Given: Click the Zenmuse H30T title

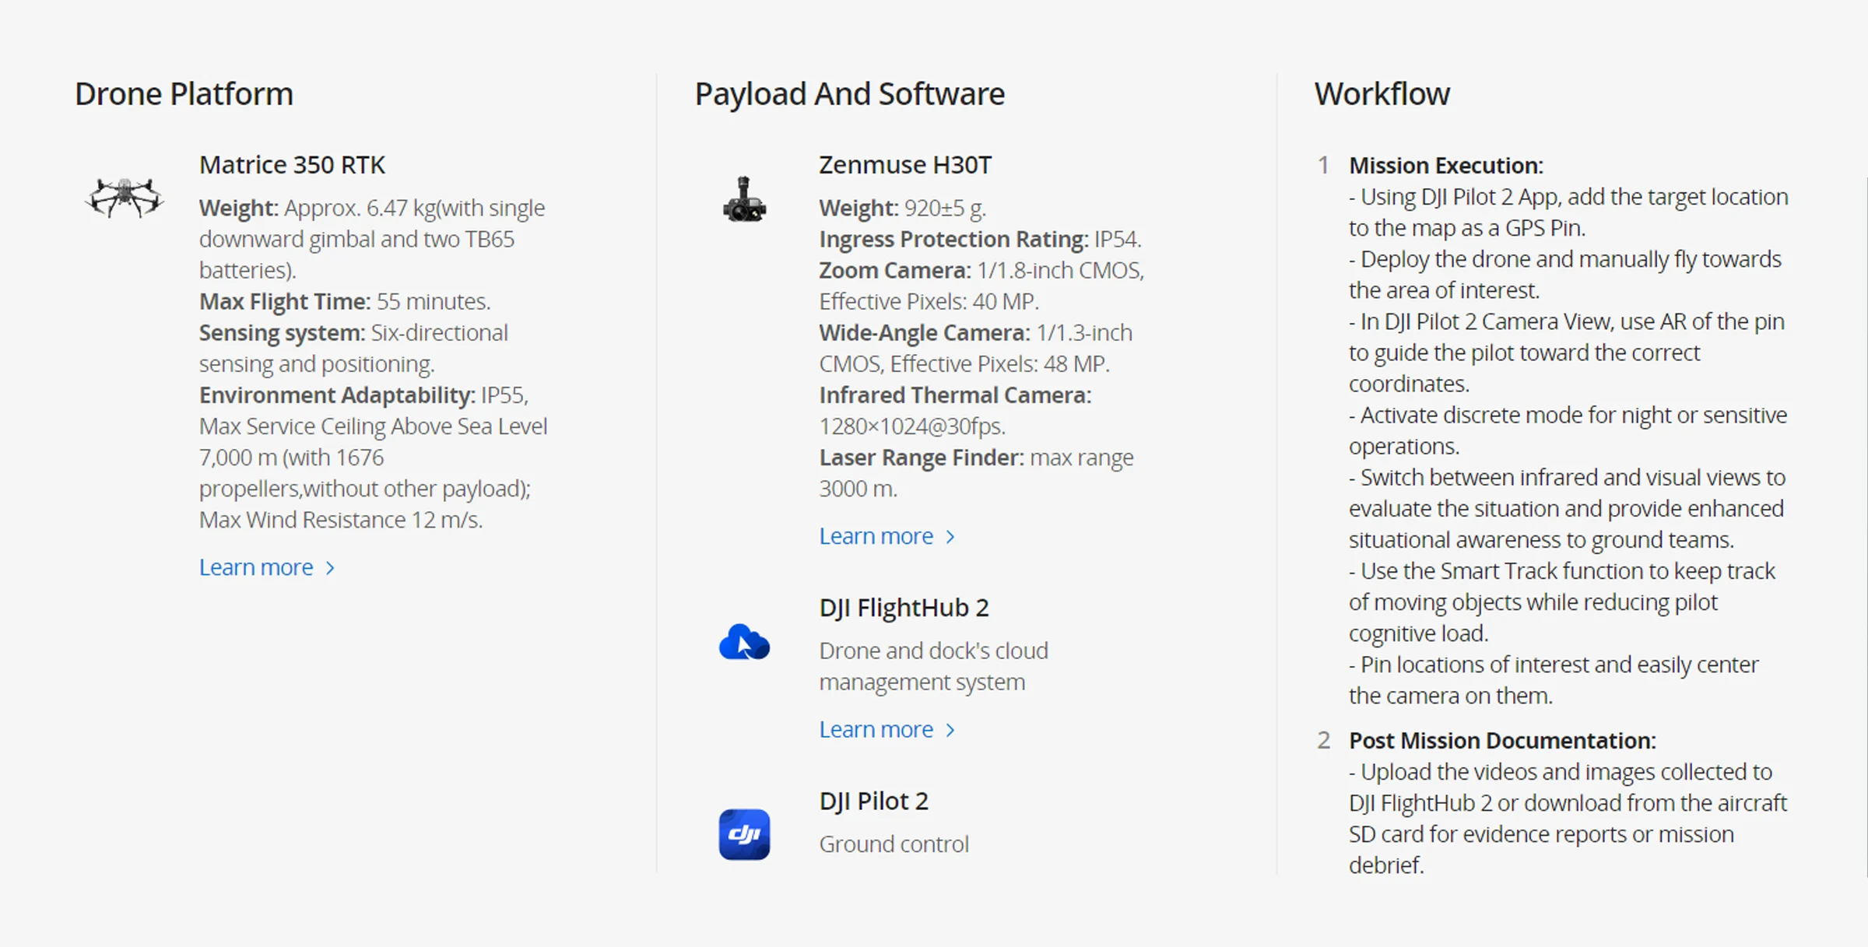Looking at the screenshot, I should (905, 165).
